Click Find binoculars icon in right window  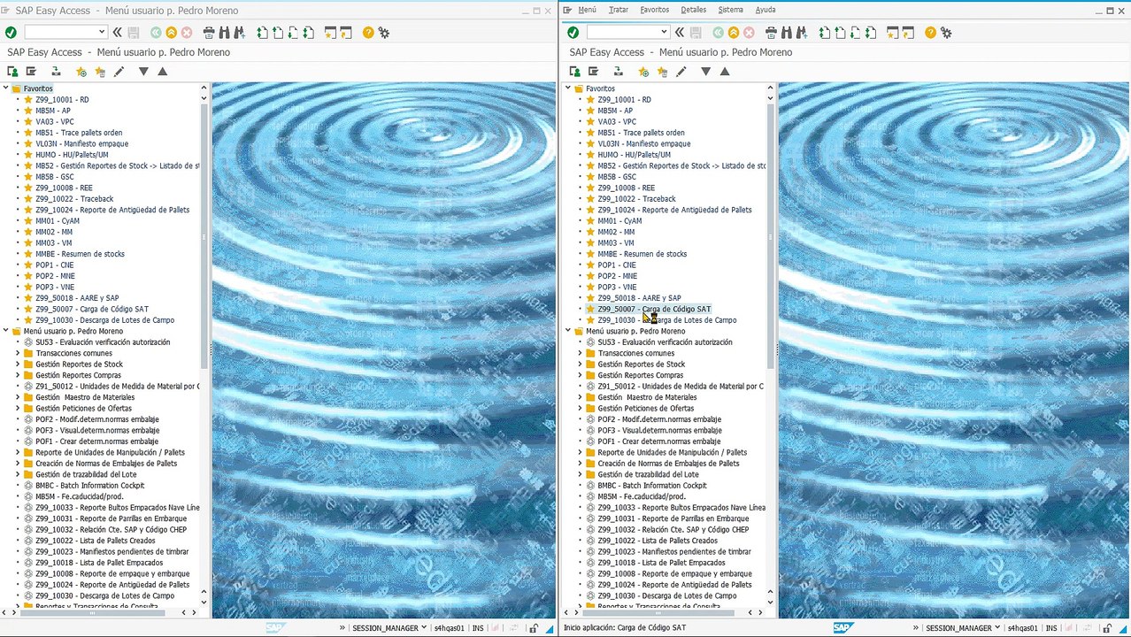click(786, 33)
